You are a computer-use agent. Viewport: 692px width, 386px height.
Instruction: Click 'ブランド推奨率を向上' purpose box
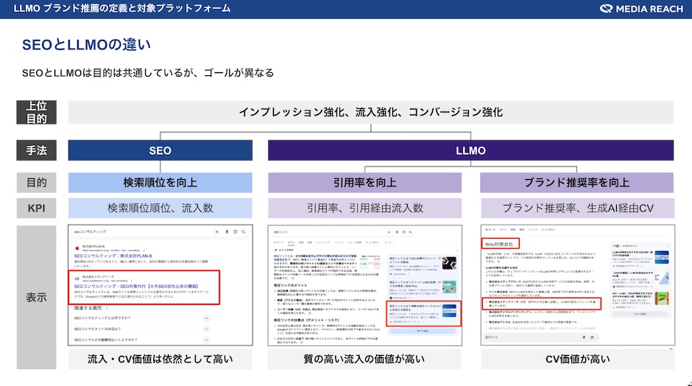(x=577, y=183)
